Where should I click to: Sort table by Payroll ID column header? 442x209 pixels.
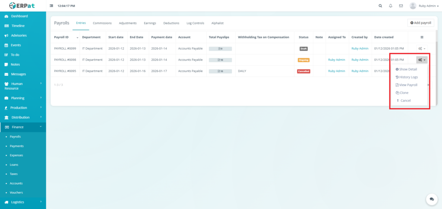[65, 37]
